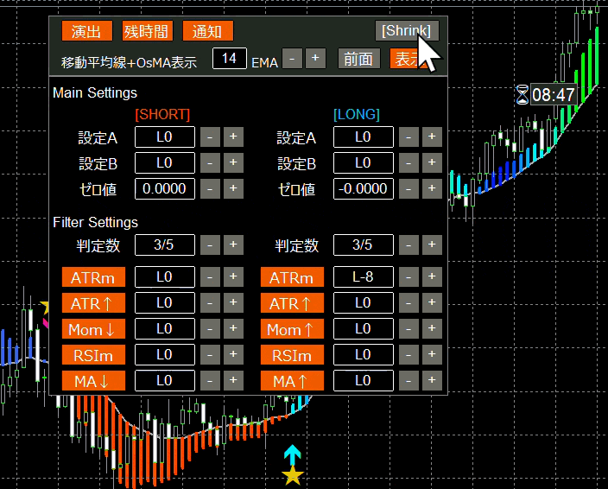Click the LONG ゼロ値 field showing -0.0000
This screenshot has width=608, height=489.
point(363,188)
